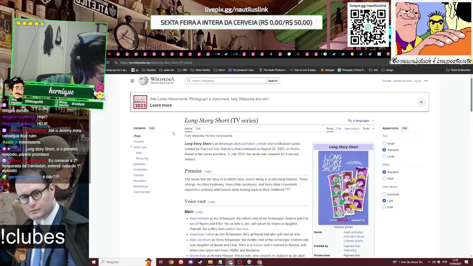Click the weather icon in system tray
Screen dimensions: 473x266
pos(395,262)
